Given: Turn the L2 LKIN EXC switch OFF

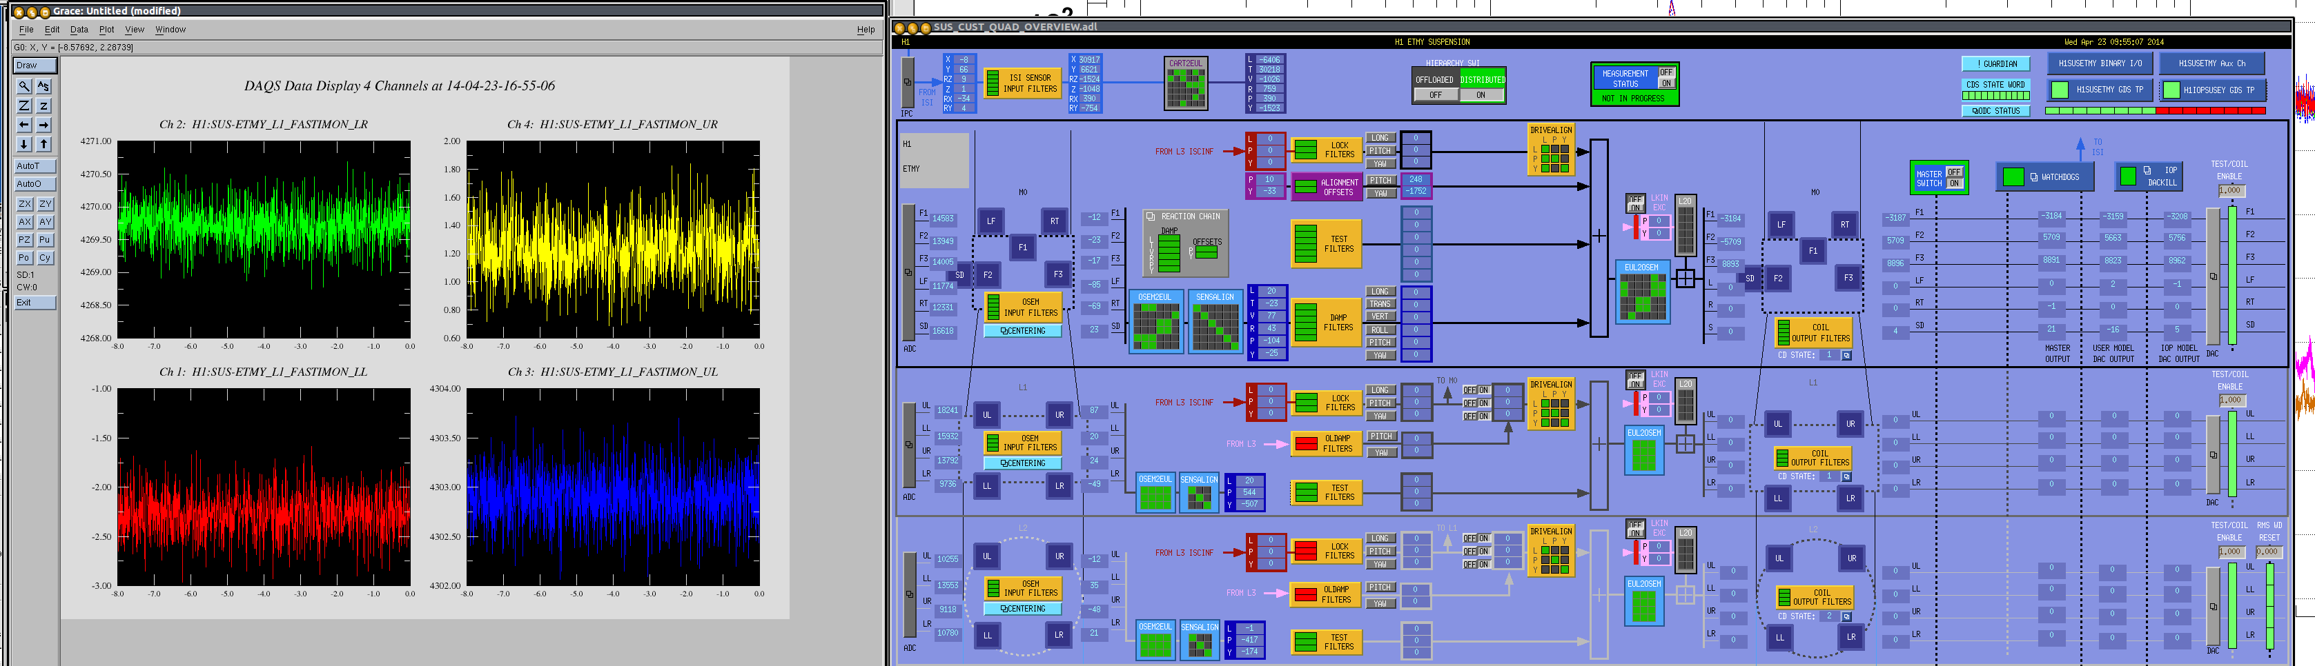Looking at the screenshot, I should coord(1636,525).
